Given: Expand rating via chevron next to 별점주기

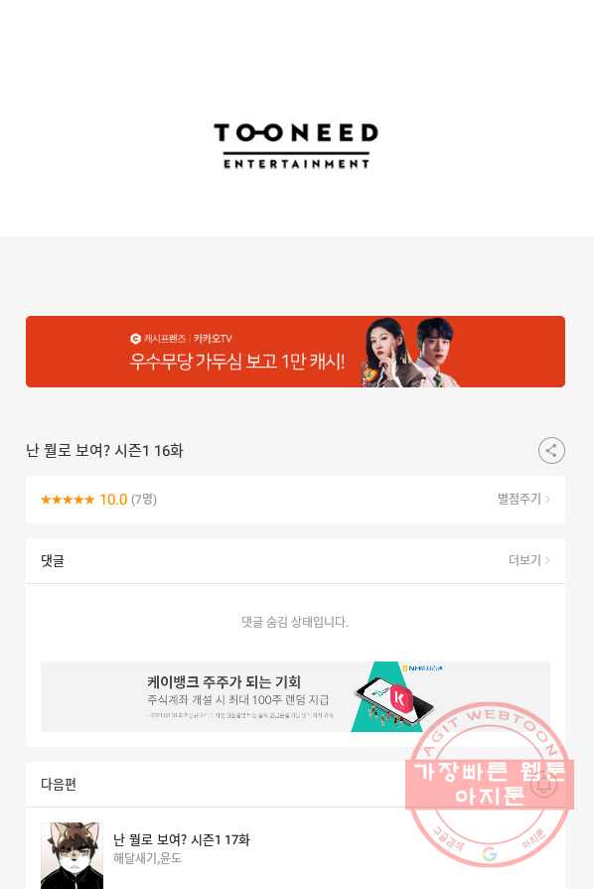Looking at the screenshot, I should click(547, 500).
